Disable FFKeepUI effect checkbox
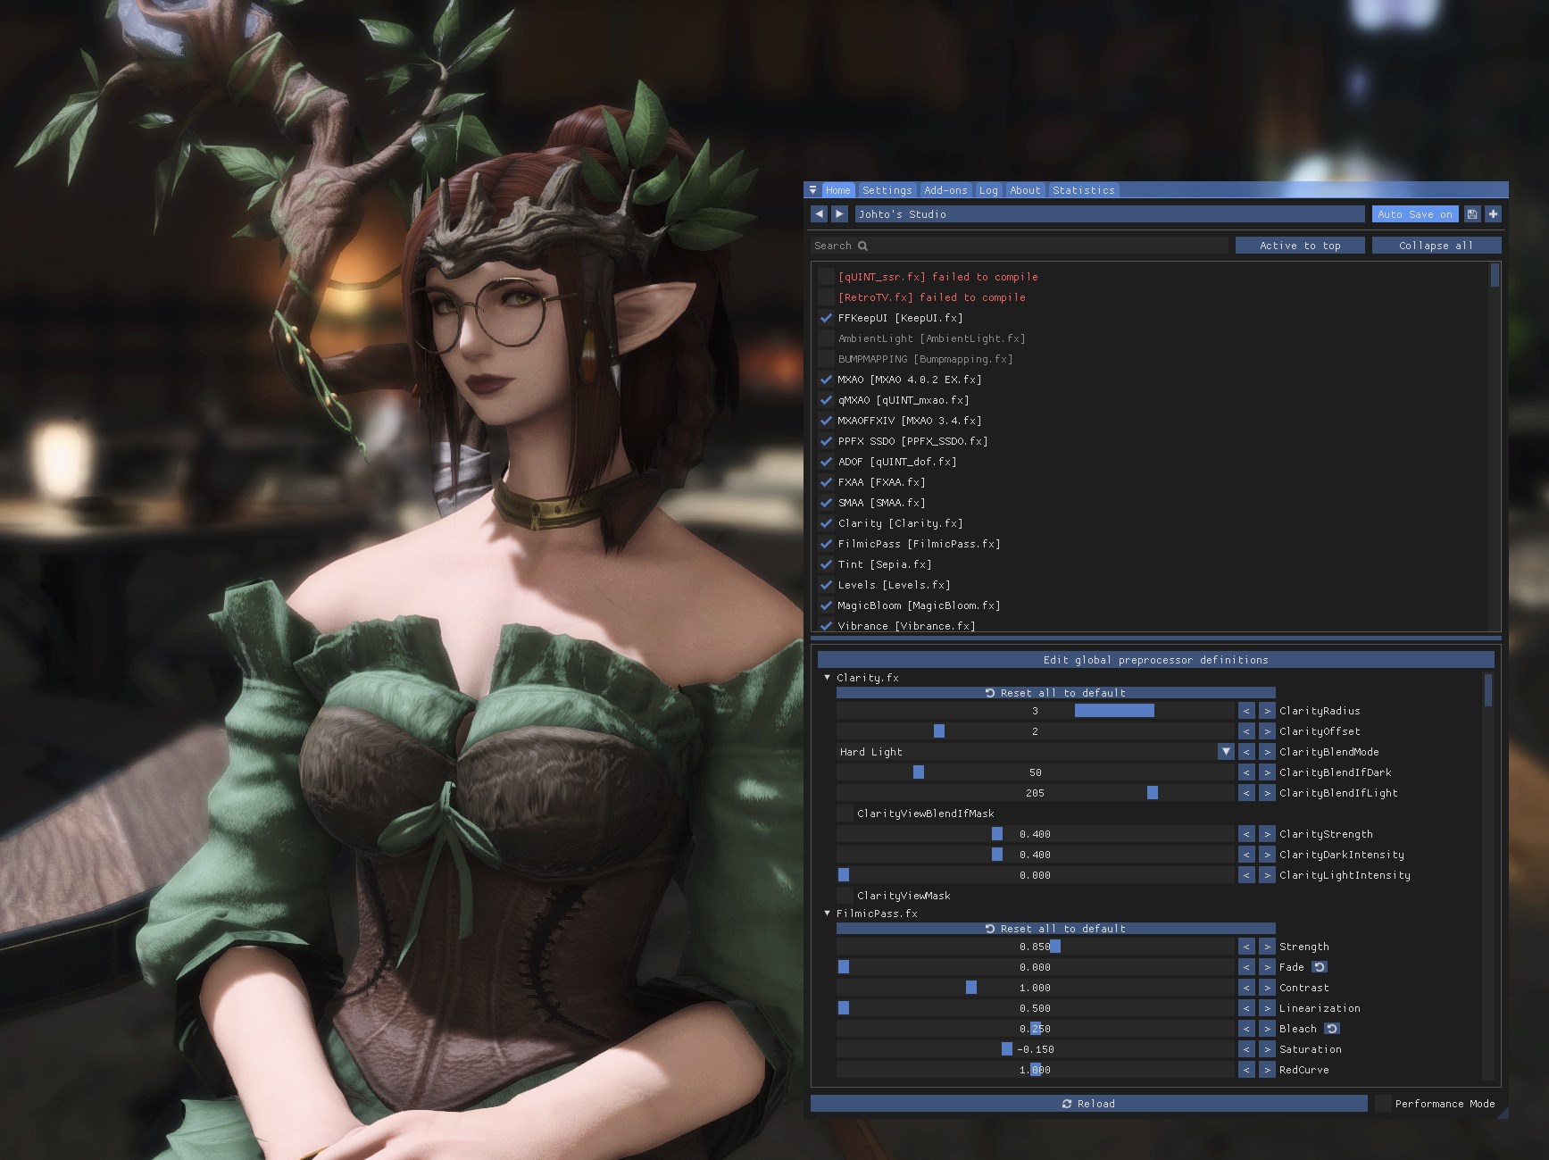The image size is (1549, 1160). [826, 318]
